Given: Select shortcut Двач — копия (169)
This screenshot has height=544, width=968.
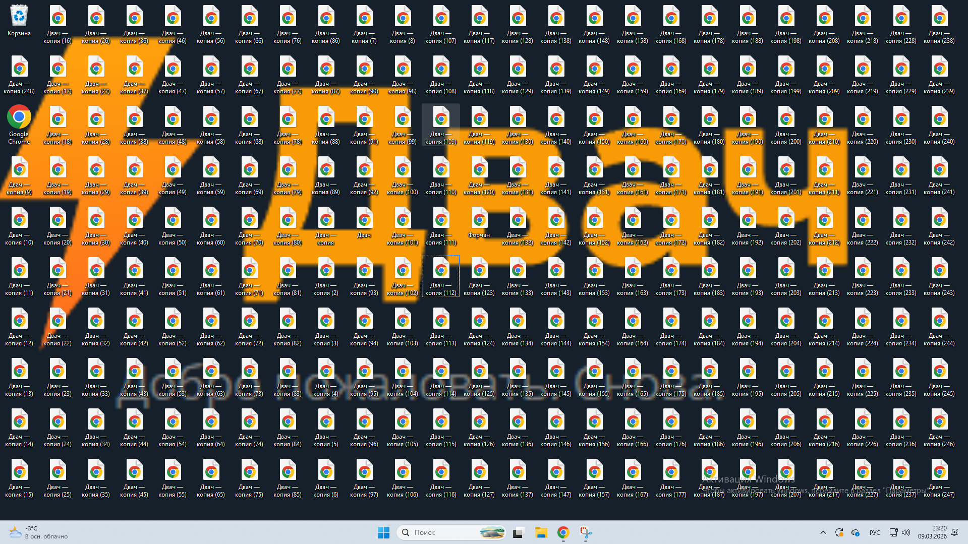Looking at the screenshot, I should coord(671,75).
